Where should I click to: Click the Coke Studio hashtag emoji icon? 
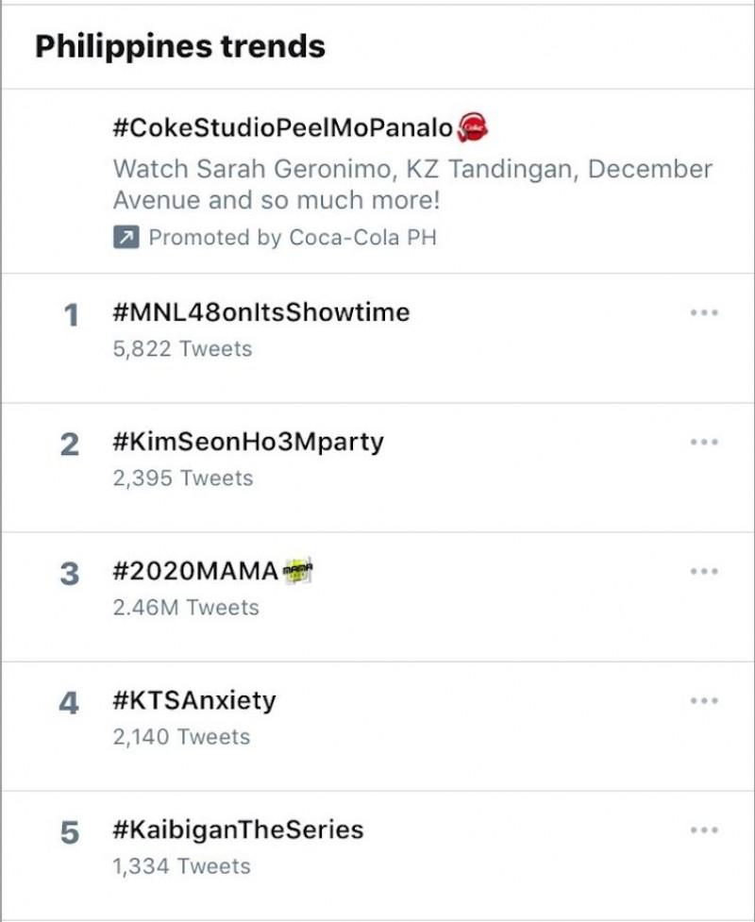473,126
